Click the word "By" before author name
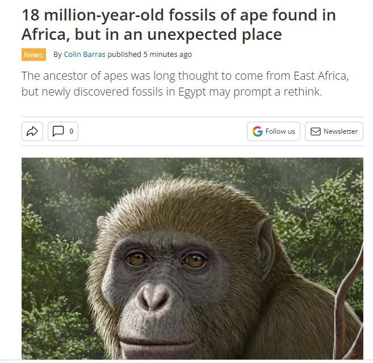This screenshot has width=373, height=363. [x=57, y=55]
